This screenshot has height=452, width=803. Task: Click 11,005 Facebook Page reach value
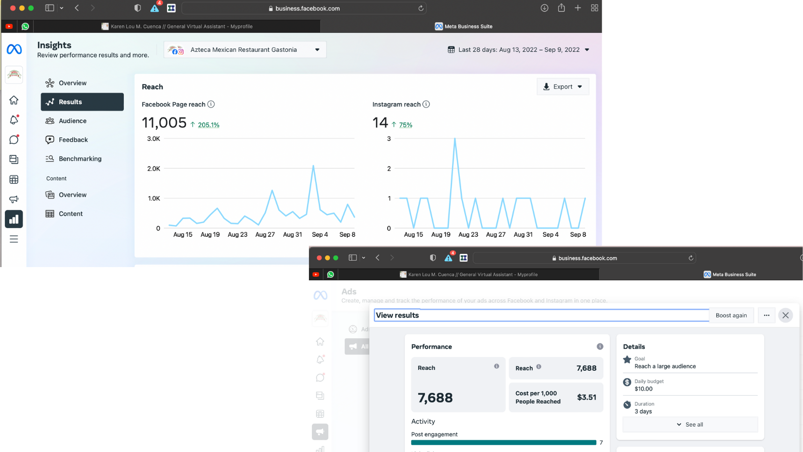click(x=164, y=123)
